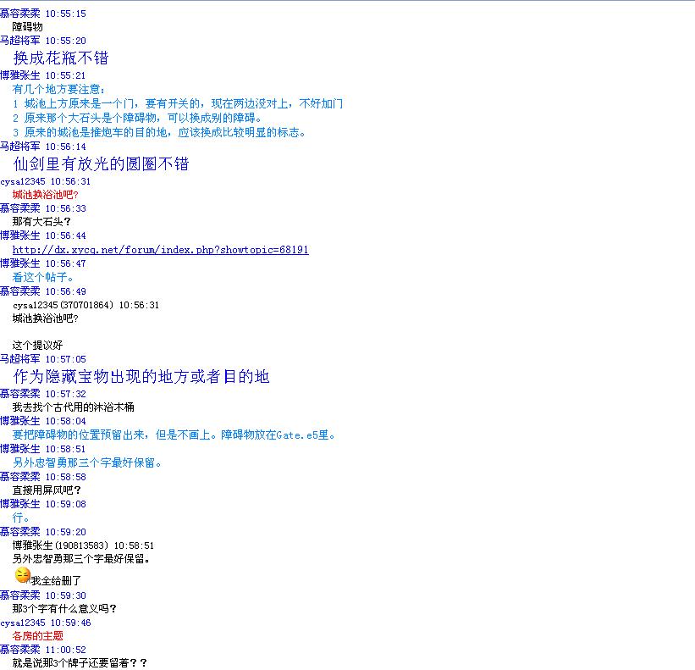Click the short reply 行。
Image resolution: width=695 pixels, height=670 pixels.
21,518
